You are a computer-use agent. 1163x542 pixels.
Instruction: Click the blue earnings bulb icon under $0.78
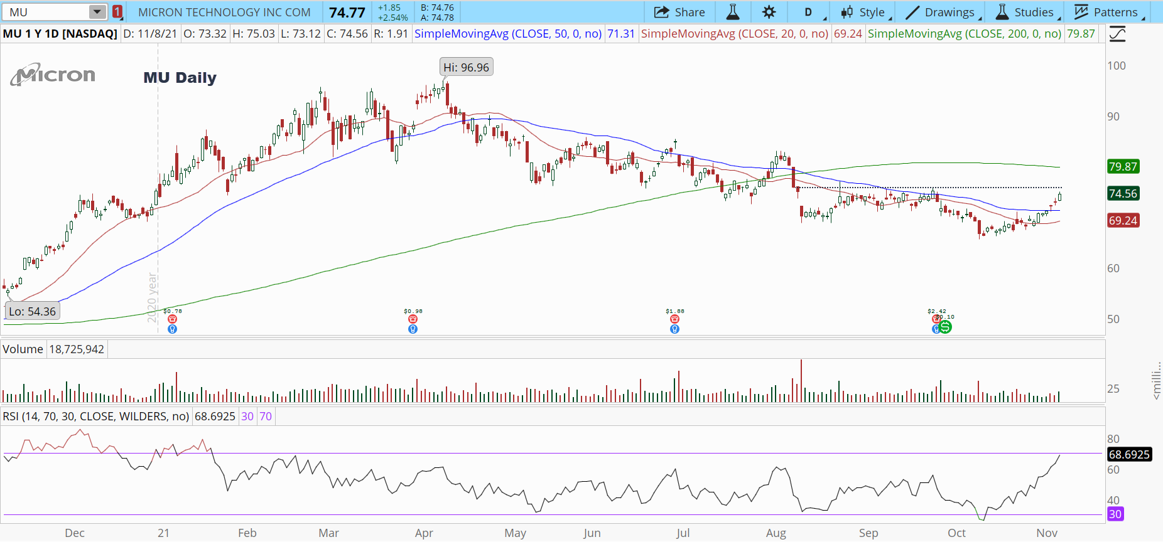pos(173,329)
